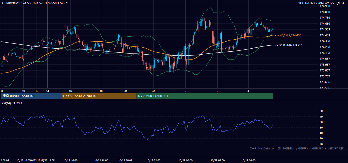Click price axis value 173.957

[x=325, y=65]
